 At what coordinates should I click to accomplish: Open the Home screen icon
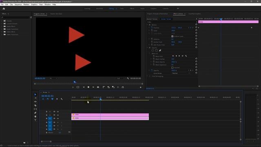pyautogui.click(x=4, y=9)
